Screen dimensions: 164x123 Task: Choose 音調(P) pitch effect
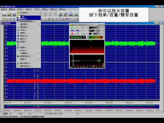tap(29, 42)
